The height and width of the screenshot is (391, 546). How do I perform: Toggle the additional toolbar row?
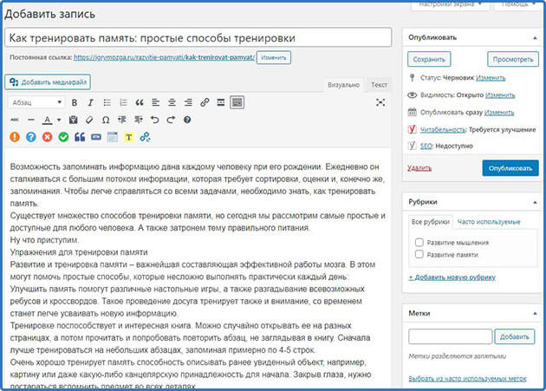pyautogui.click(x=237, y=102)
